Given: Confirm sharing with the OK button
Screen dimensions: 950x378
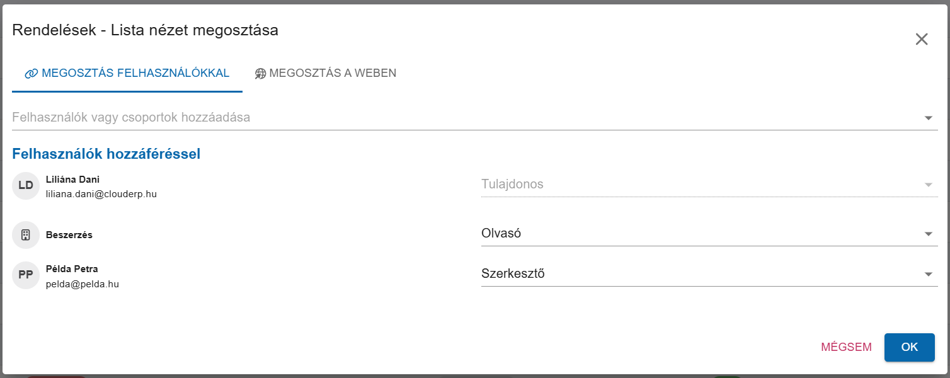Looking at the screenshot, I should tap(910, 347).
